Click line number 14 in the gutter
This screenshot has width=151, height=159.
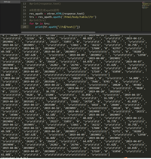pos(24,7)
